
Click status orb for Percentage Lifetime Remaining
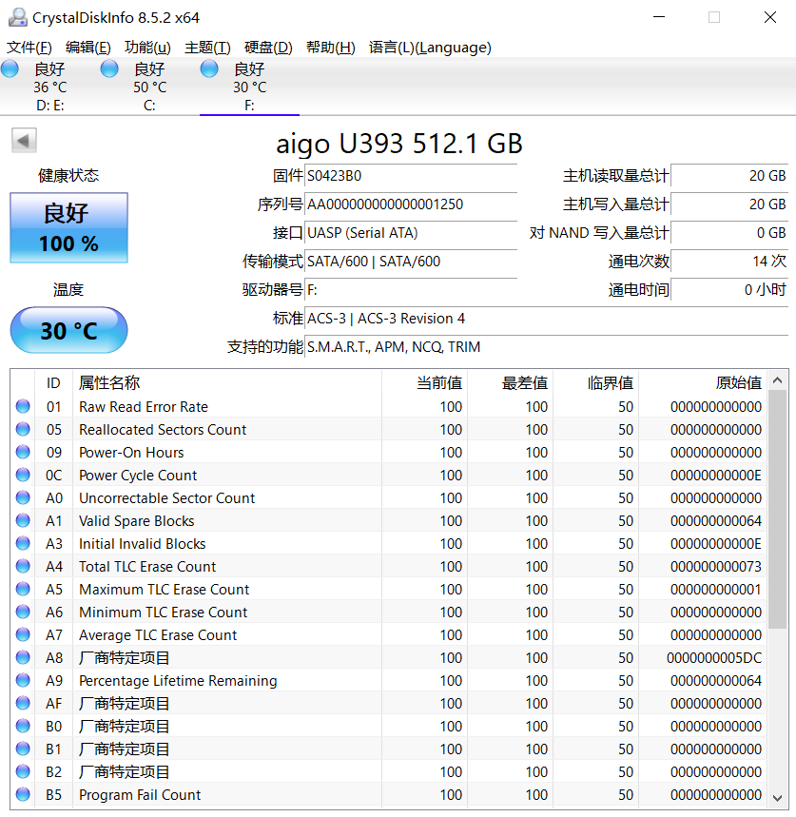point(23,680)
